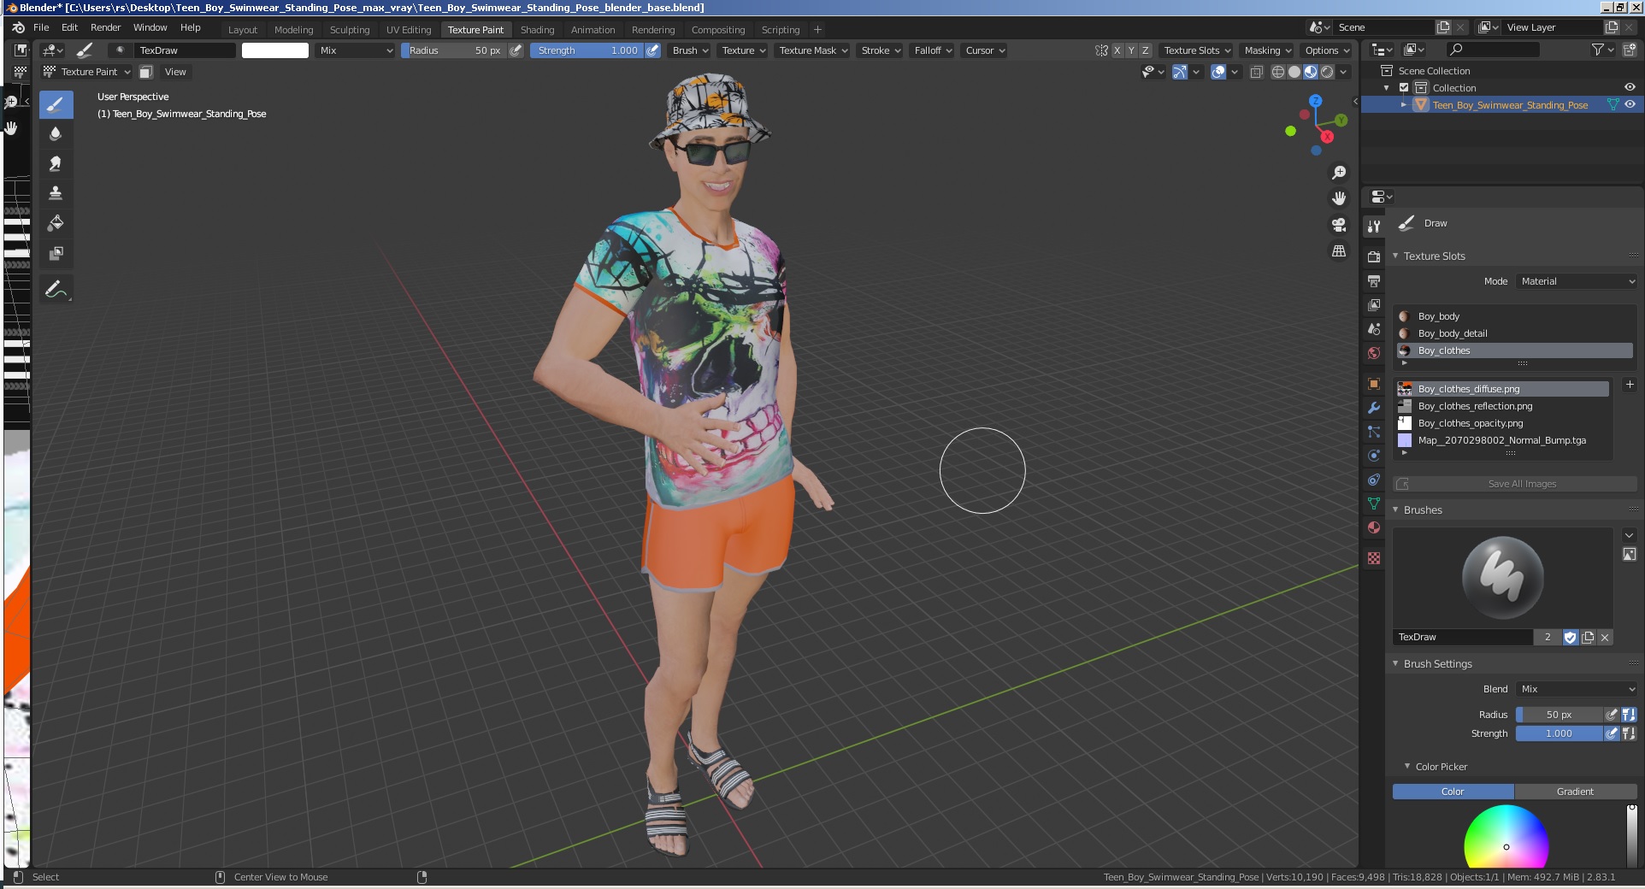This screenshot has width=1645, height=889.
Task: Click the View menu button in viewport
Action: 175,72
